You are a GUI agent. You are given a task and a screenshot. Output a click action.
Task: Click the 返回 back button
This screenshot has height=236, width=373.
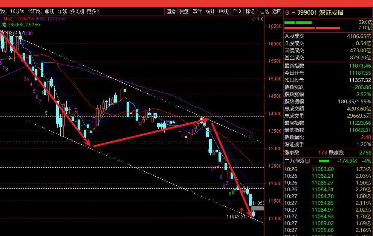tap(277, 11)
